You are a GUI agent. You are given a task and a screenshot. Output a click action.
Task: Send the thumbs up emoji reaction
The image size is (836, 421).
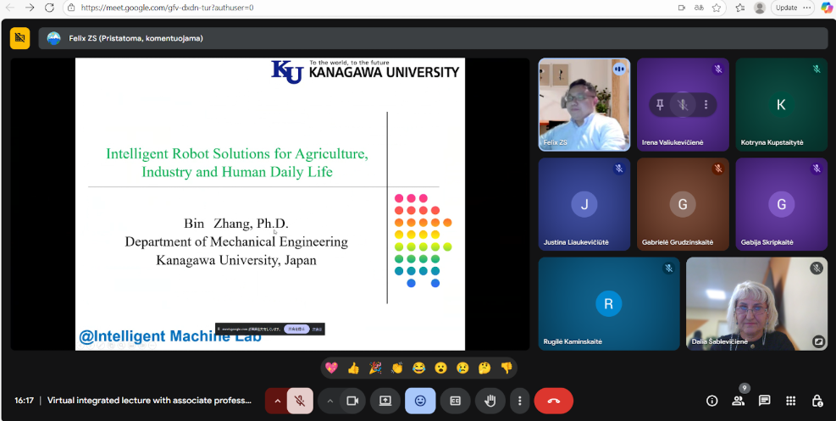point(353,368)
